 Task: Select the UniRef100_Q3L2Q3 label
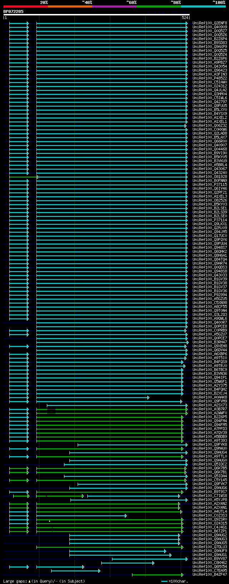(x=210, y=314)
